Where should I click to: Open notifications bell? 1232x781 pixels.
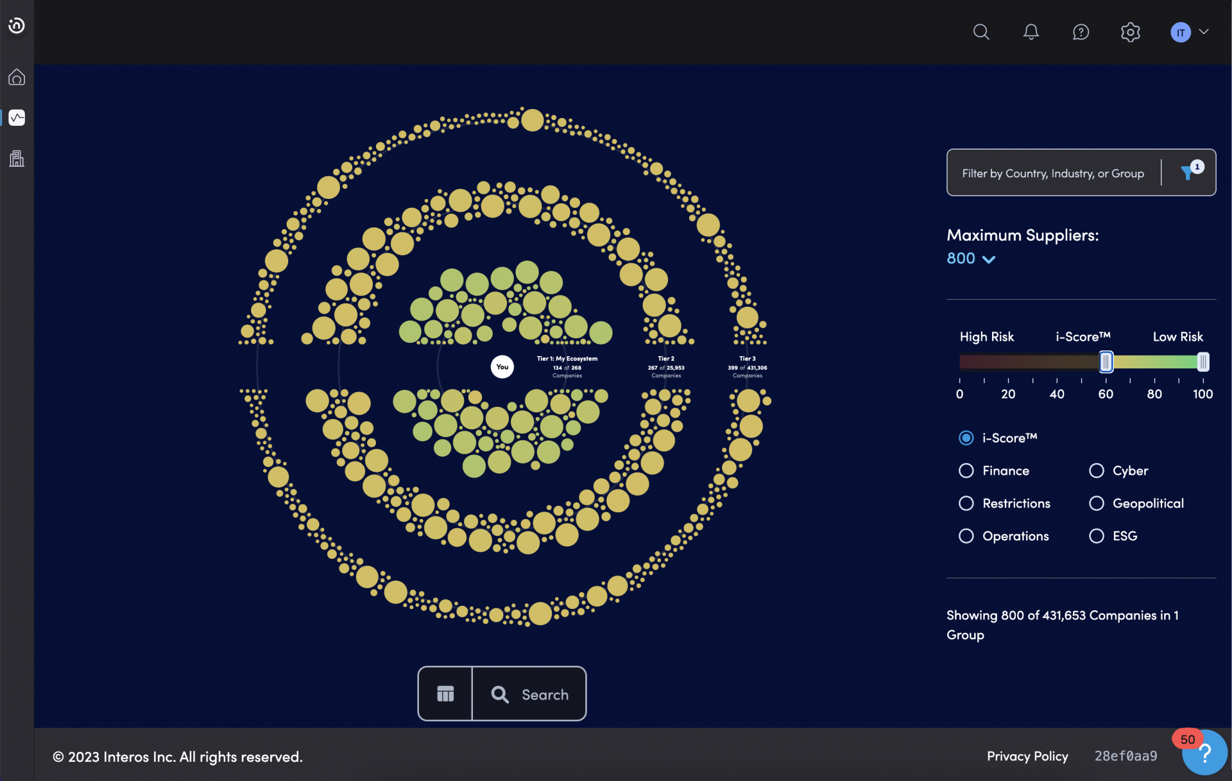point(1031,32)
